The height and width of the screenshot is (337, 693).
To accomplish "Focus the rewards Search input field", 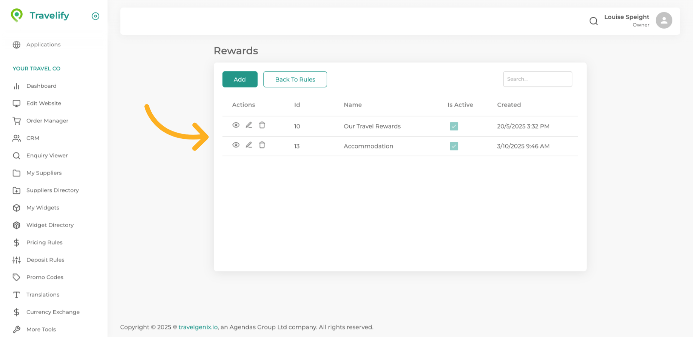I will 537,79.
